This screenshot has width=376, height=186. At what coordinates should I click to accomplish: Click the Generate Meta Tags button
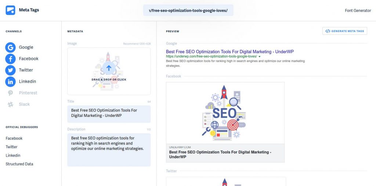point(344,31)
